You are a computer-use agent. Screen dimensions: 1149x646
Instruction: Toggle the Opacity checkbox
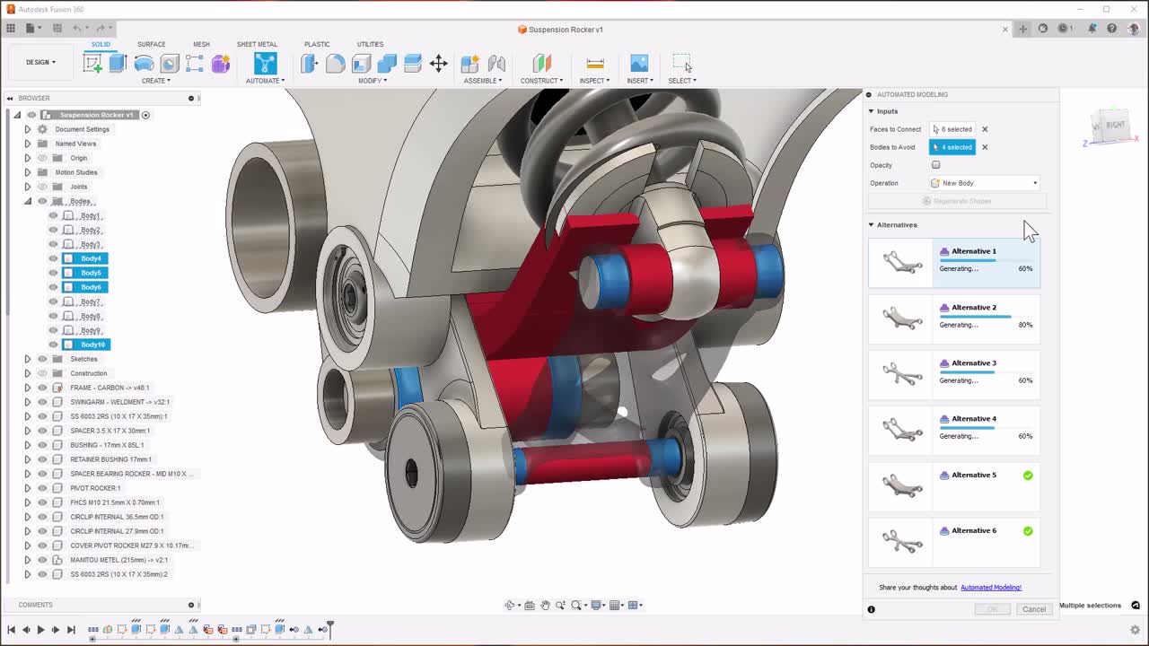click(x=935, y=165)
